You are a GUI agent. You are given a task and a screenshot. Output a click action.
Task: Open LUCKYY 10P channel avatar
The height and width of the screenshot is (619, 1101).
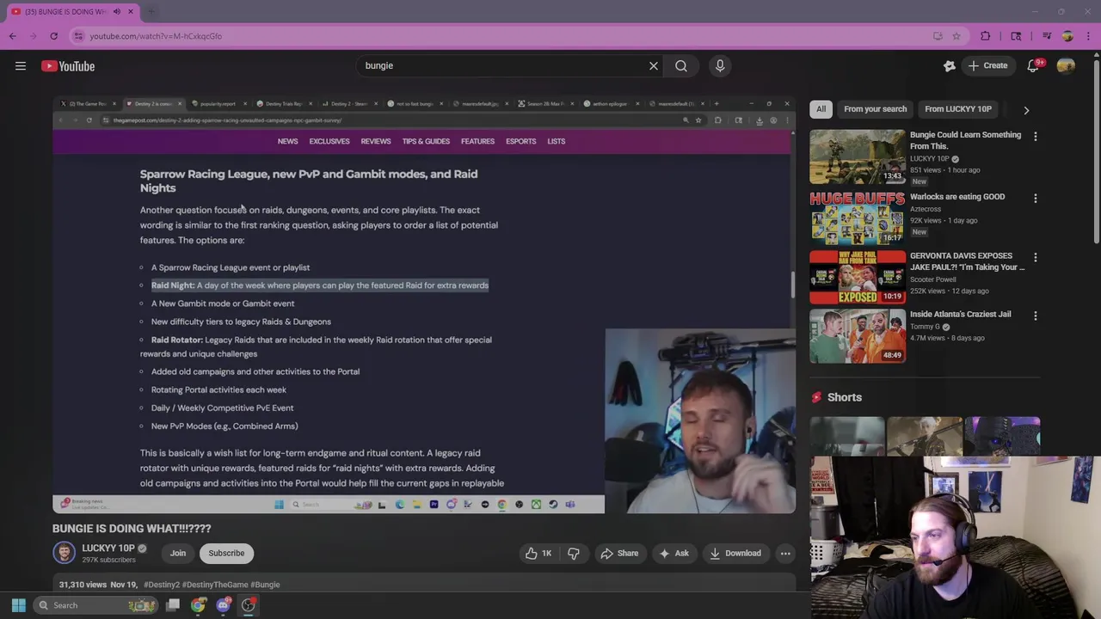[65, 553]
